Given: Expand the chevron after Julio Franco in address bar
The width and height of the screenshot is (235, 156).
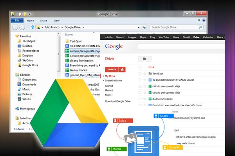Looking at the screenshot, I should [62, 27].
